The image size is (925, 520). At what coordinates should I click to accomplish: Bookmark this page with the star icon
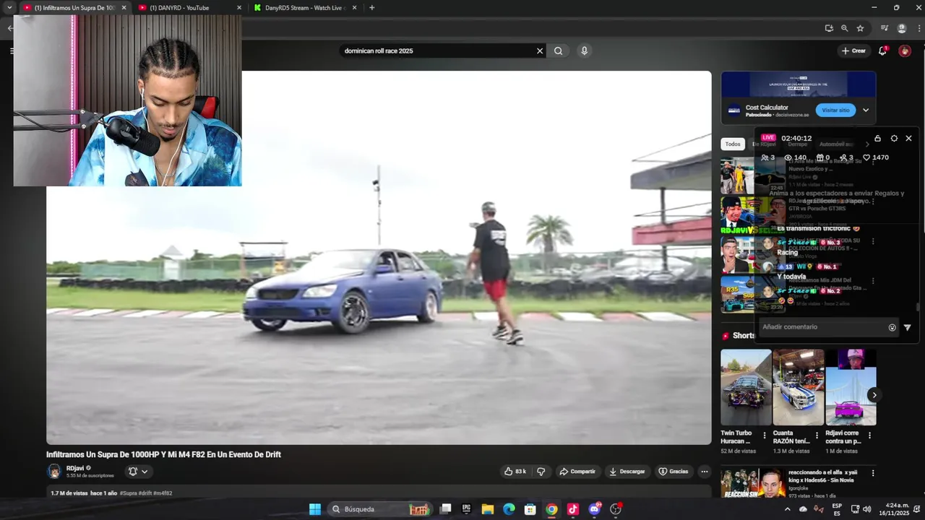click(x=860, y=28)
